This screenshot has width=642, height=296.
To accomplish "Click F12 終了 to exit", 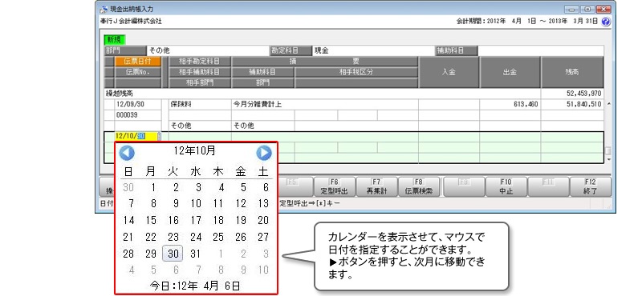I will pyautogui.click(x=590, y=187).
